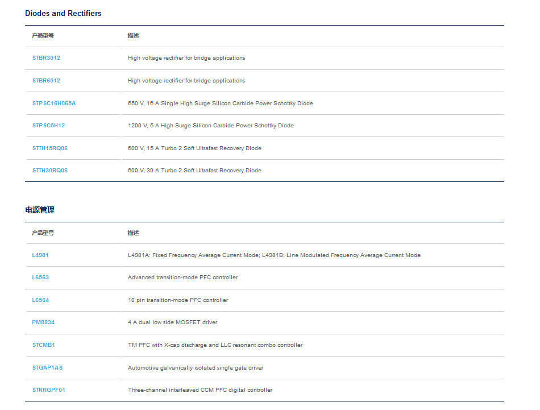The width and height of the screenshot is (540, 410).
Task: Open the STPSC5H12 diode link
Action: (x=48, y=126)
